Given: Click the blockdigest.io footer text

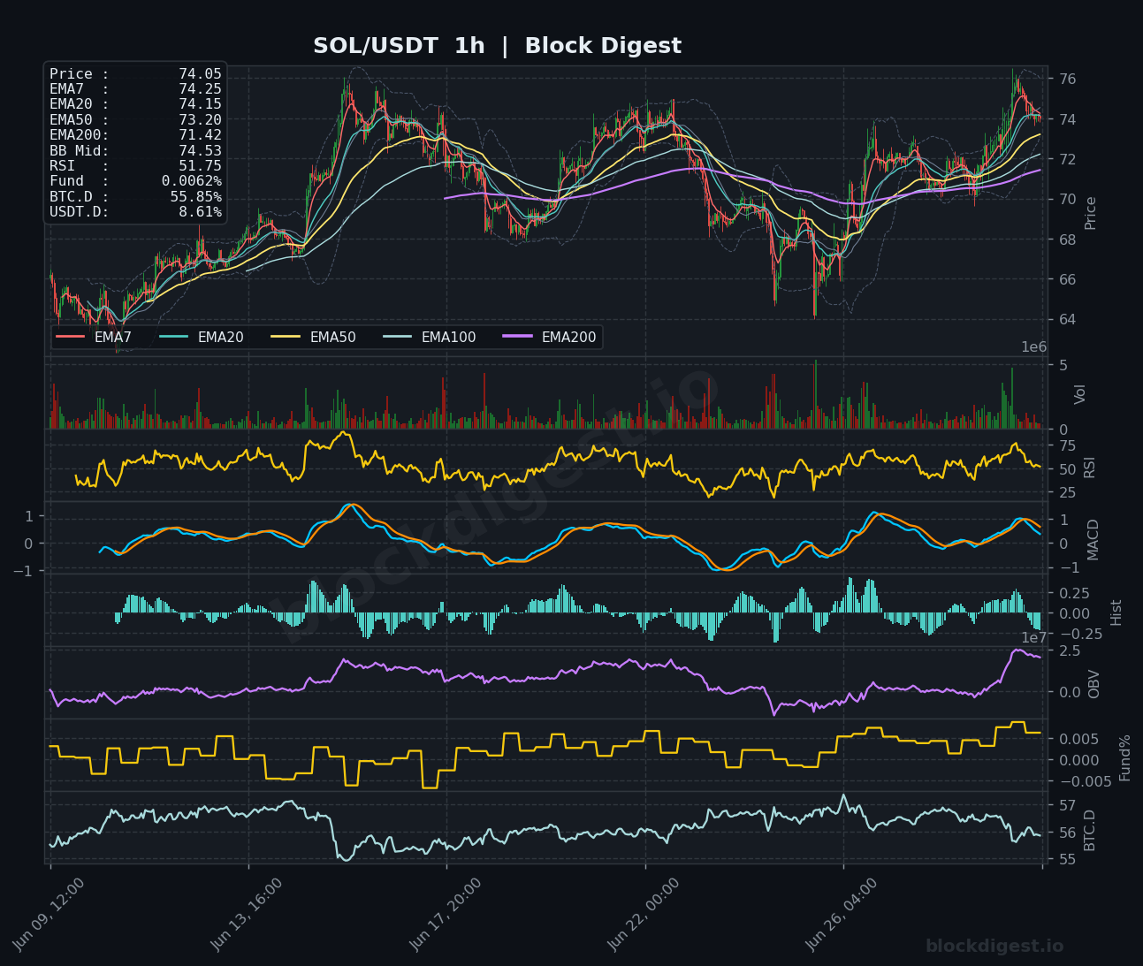Looking at the screenshot, I should click(994, 947).
